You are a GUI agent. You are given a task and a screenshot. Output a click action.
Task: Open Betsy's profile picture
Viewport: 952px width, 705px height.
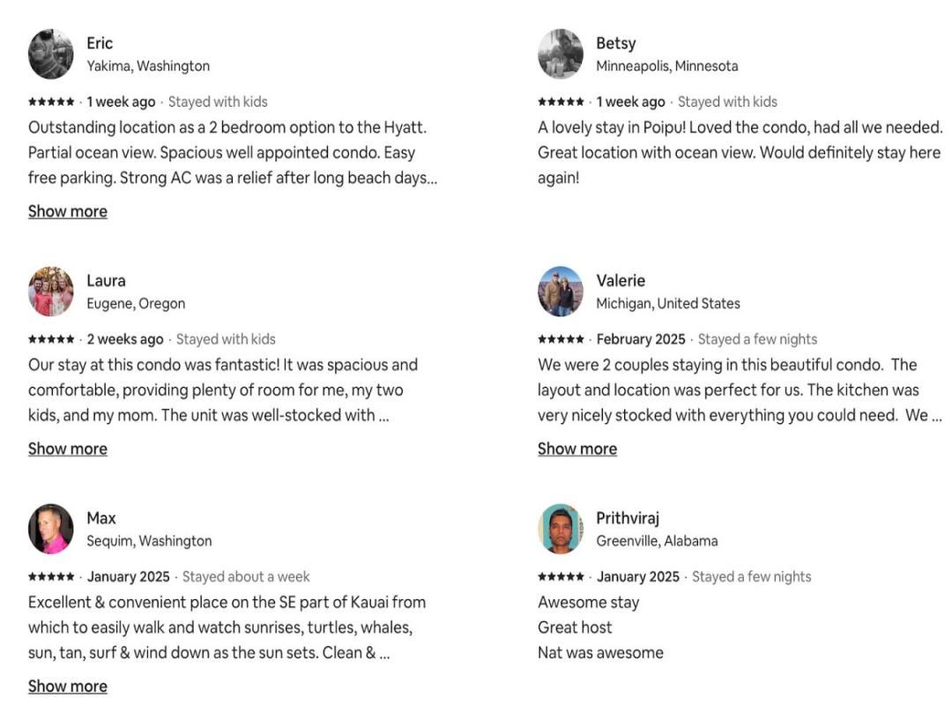coord(561,54)
